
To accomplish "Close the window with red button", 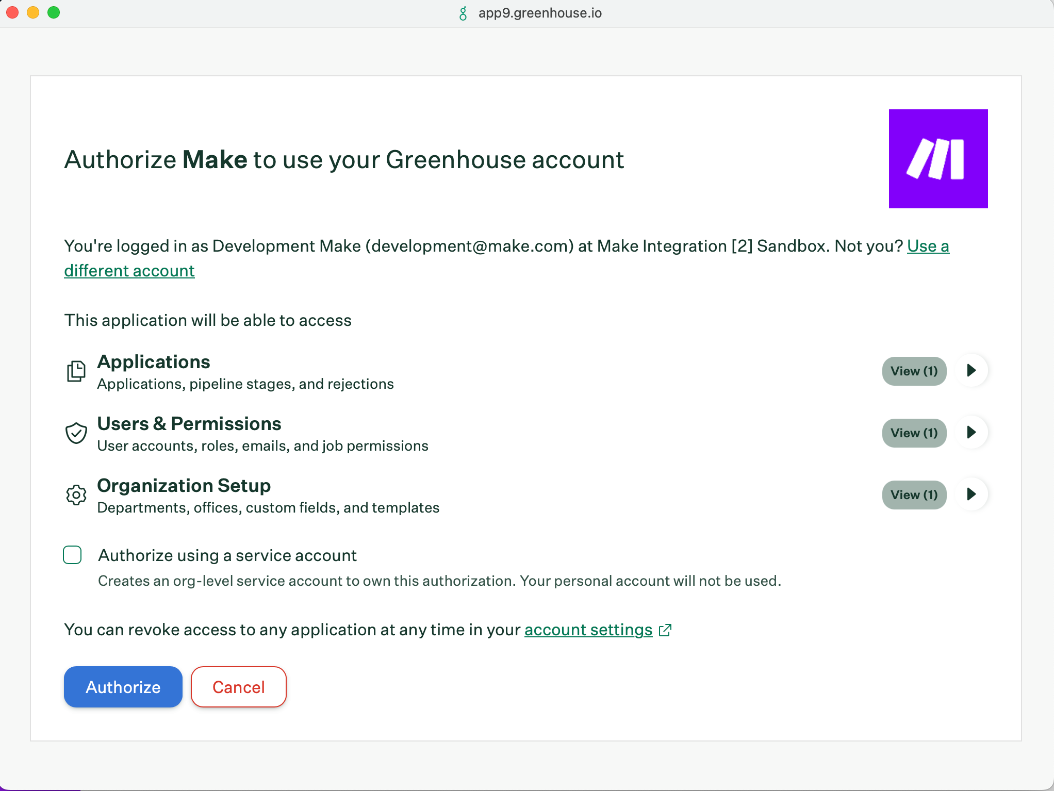I will point(13,13).
